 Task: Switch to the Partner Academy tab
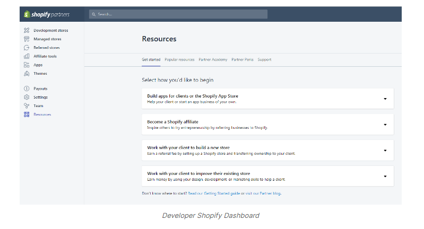coord(213,60)
